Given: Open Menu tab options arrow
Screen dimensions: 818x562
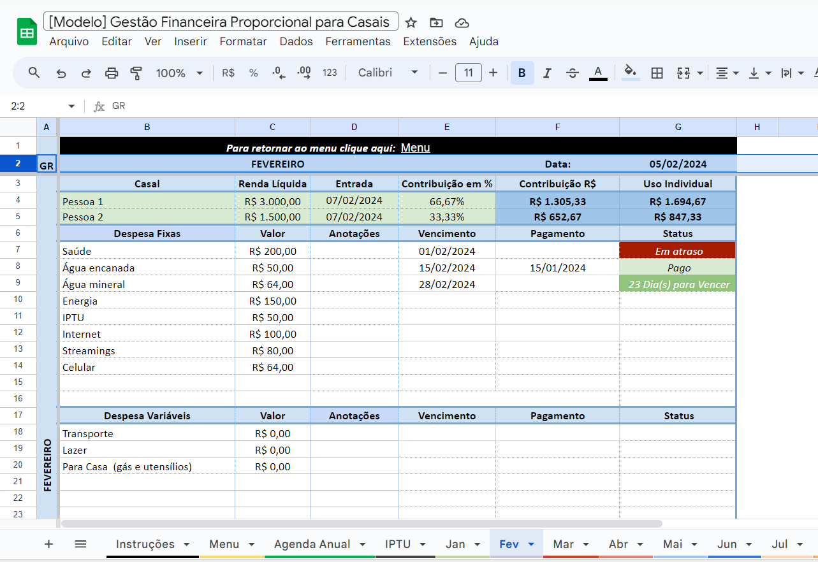Looking at the screenshot, I should click(251, 544).
